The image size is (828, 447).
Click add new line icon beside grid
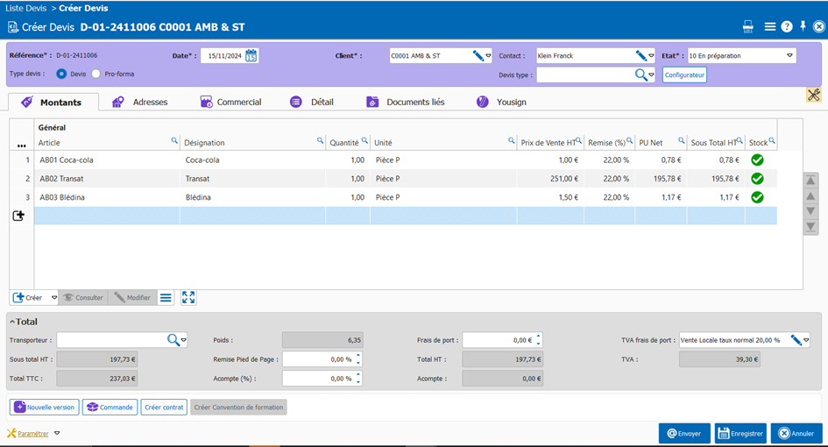coord(18,216)
